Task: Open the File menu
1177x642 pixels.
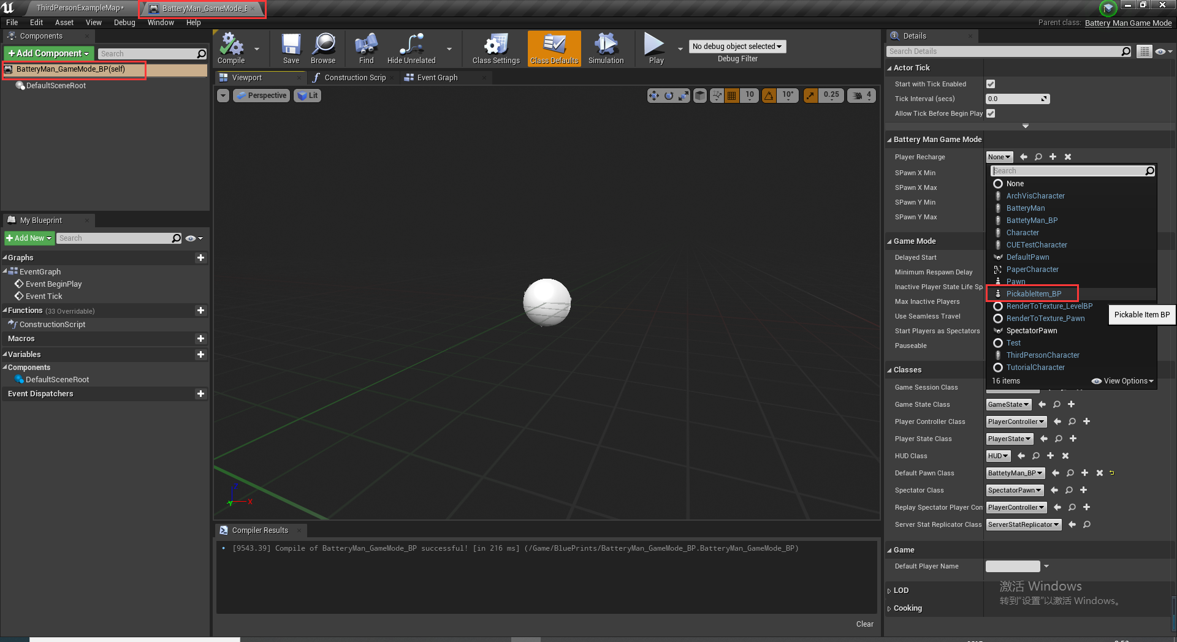Action: click(x=12, y=23)
